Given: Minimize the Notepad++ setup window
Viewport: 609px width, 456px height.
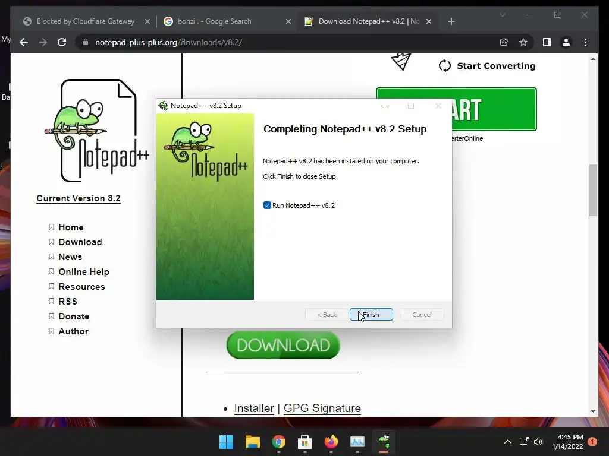Looking at the screenshot, I should click(384, 106).
